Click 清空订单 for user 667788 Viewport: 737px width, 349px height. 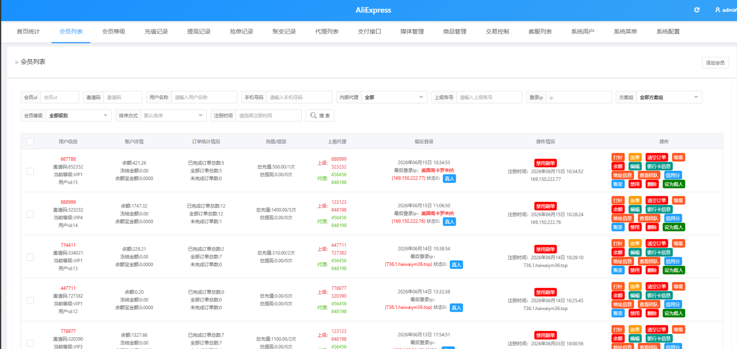(x=656, y=158)
